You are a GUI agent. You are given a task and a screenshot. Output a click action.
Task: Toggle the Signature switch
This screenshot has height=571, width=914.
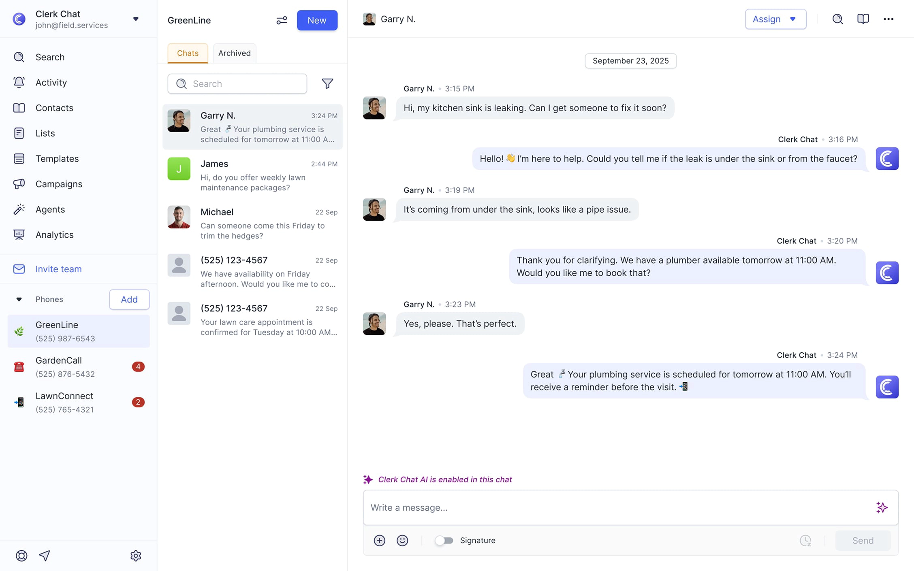pos(444,540)
